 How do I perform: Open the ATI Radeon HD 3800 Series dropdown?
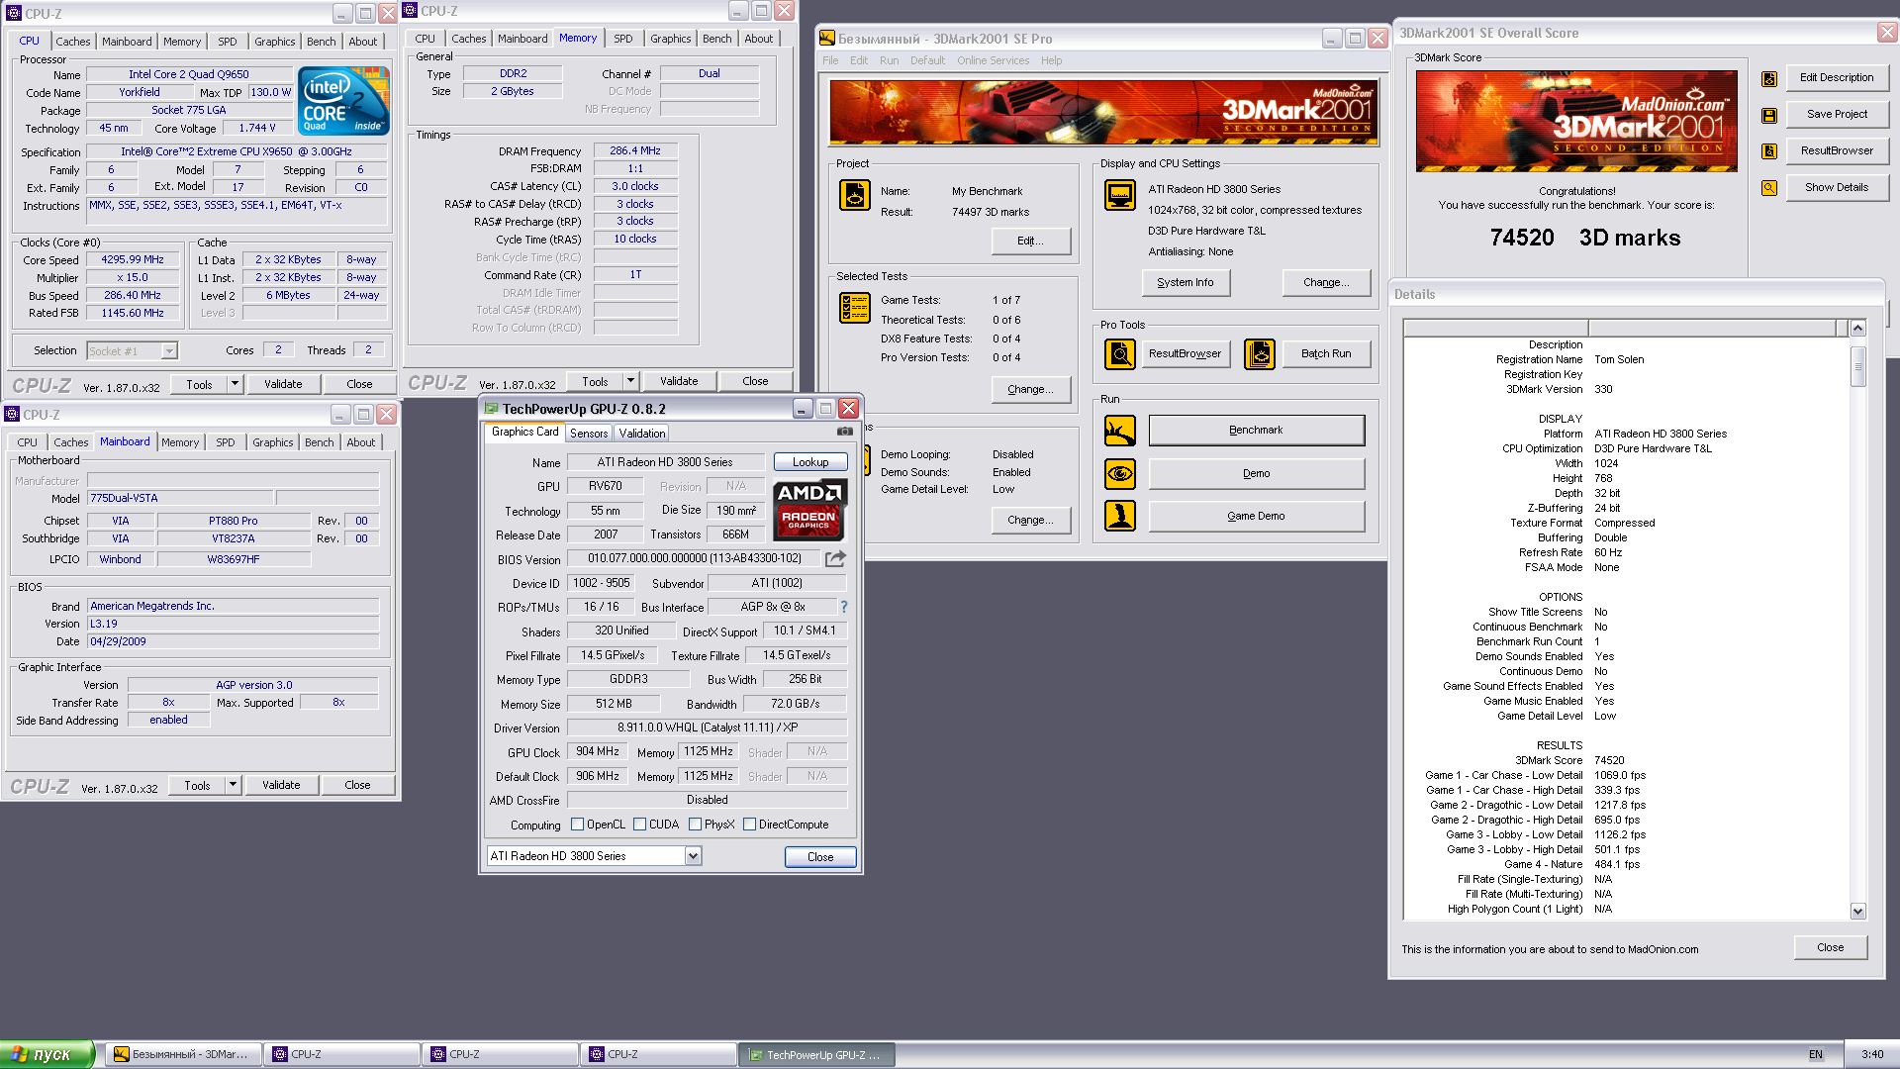point(693,856)
